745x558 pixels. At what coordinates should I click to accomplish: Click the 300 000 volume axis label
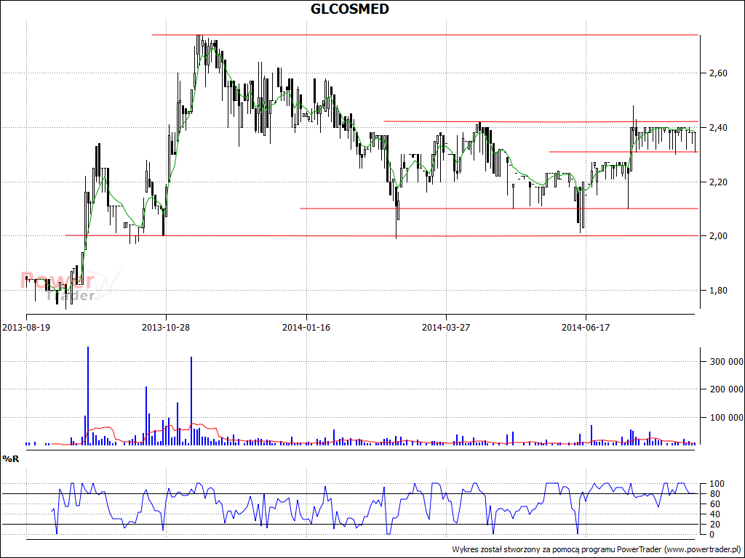[x=727, y=362]
